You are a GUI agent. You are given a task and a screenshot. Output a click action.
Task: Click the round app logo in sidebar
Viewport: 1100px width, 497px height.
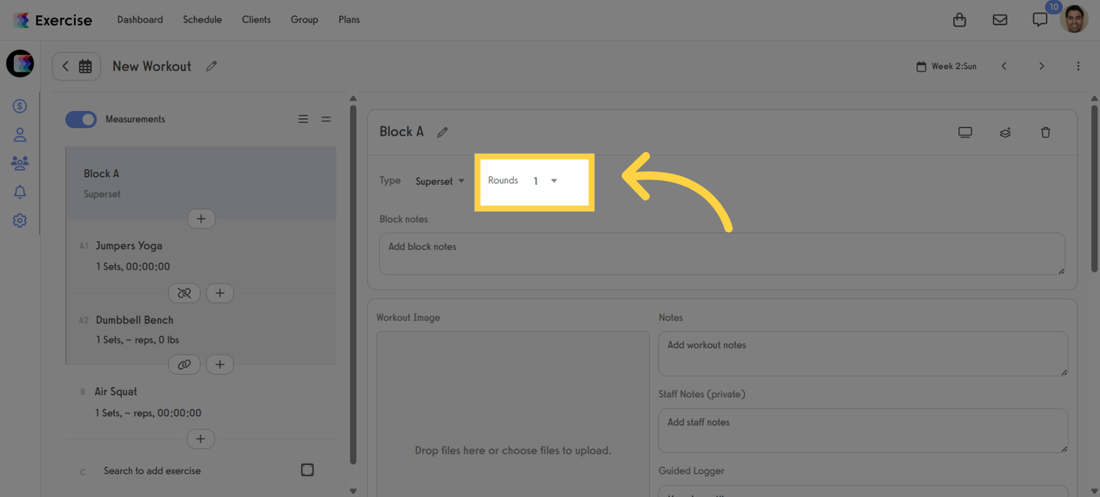(x=20, y=64)
